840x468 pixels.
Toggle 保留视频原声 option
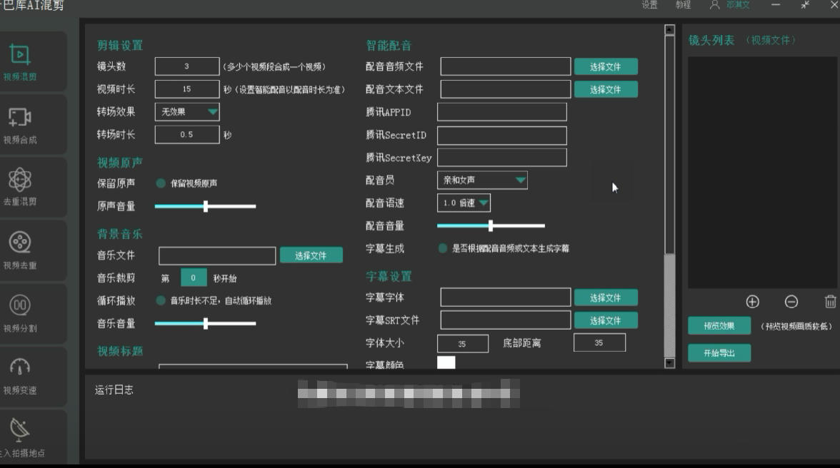coord(159,182)
